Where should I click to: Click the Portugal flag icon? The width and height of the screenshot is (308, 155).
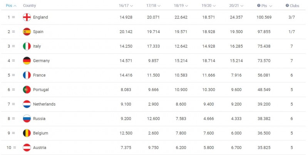(x=27, y=90)
